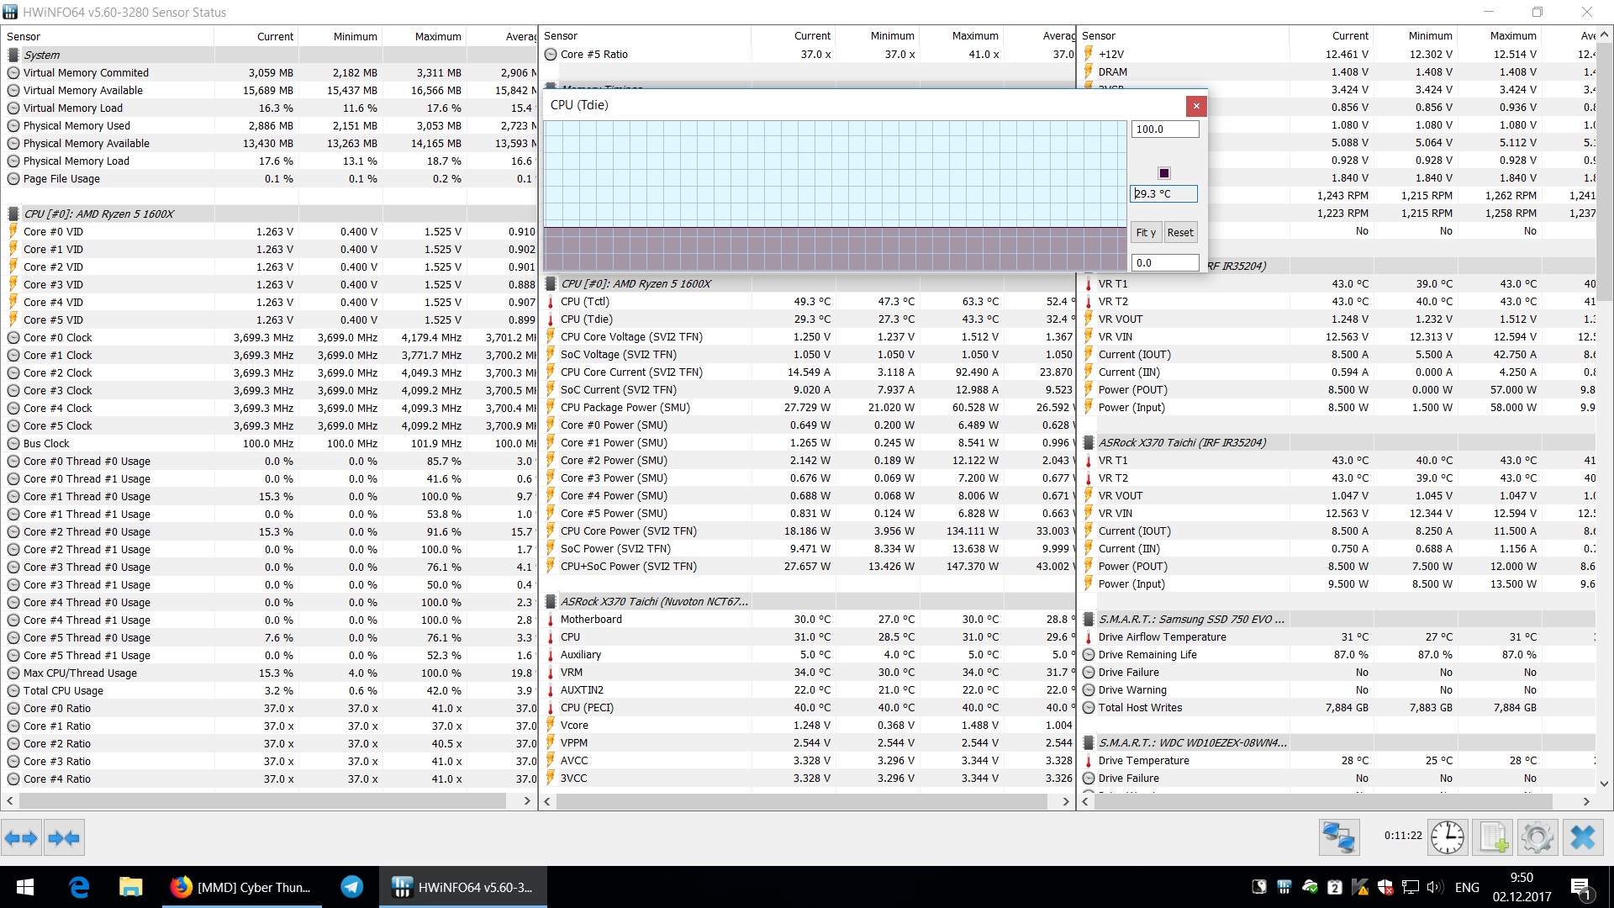Open the remote monitoring network icon
Image resolution: width=1614 pixels, height=908 pixels.
click(x=1338, y=837)
